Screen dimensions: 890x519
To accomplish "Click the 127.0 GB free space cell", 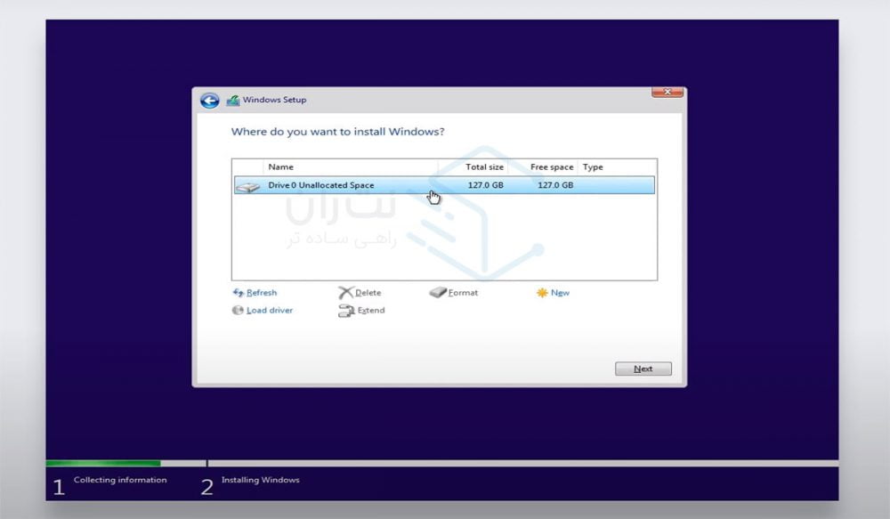I will (x=555, y=186).
